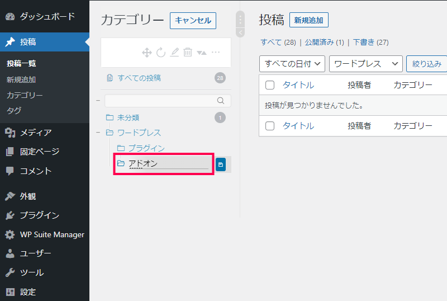Click the メディア icon in sidebar
The width and height of the screenshot is (447, 301).
(x=10, y=133)
